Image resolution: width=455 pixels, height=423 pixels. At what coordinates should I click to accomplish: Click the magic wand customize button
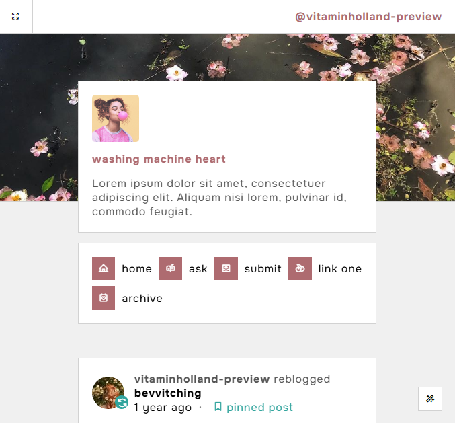(x=430, y=399)
